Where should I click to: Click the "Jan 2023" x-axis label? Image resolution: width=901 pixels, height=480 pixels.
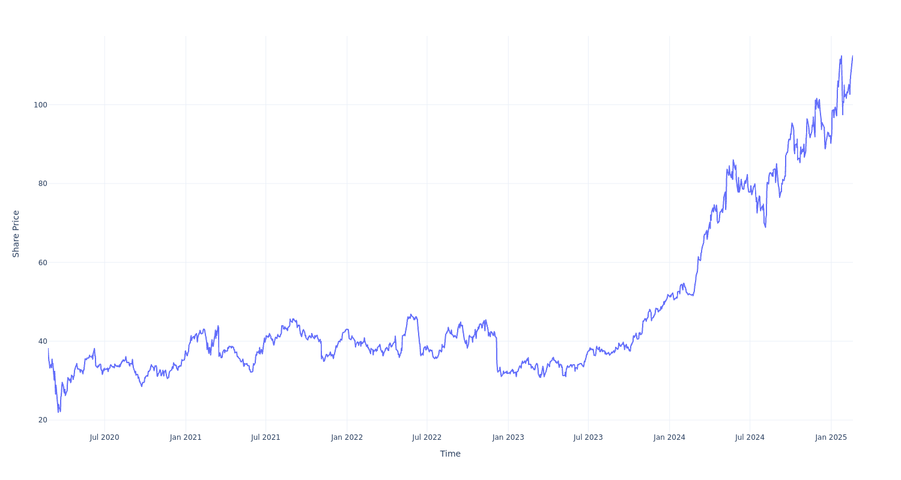coord(508,437)
